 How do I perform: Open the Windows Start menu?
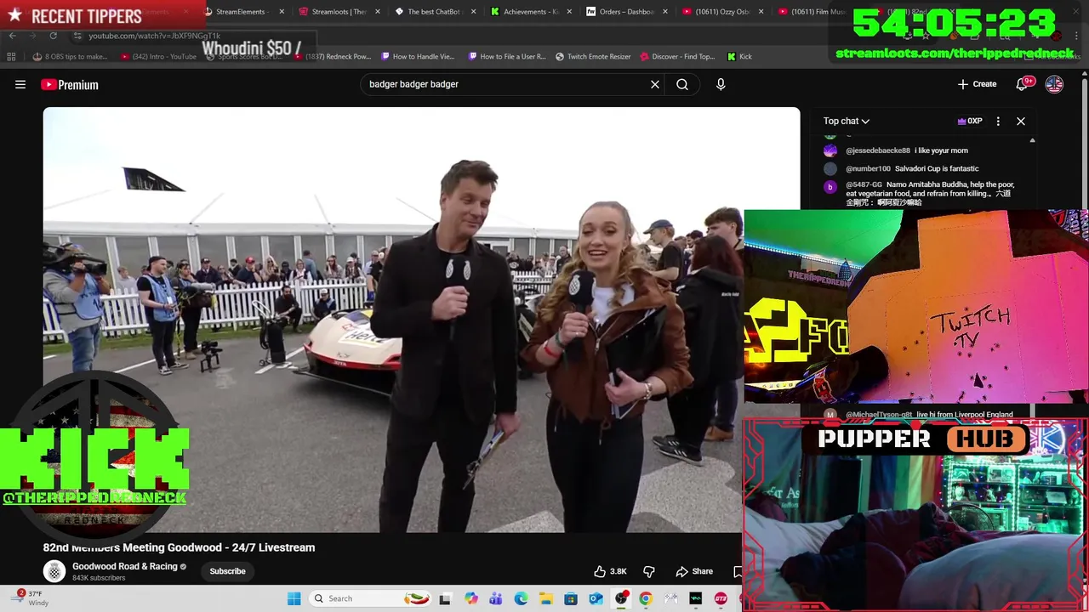(294, 598)
